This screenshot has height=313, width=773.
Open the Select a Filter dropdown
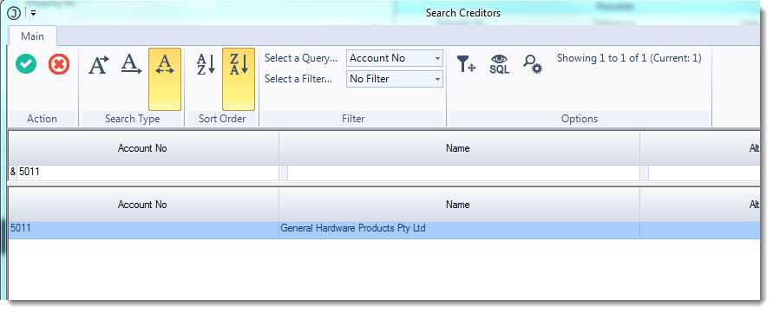[x=395, y=79]
